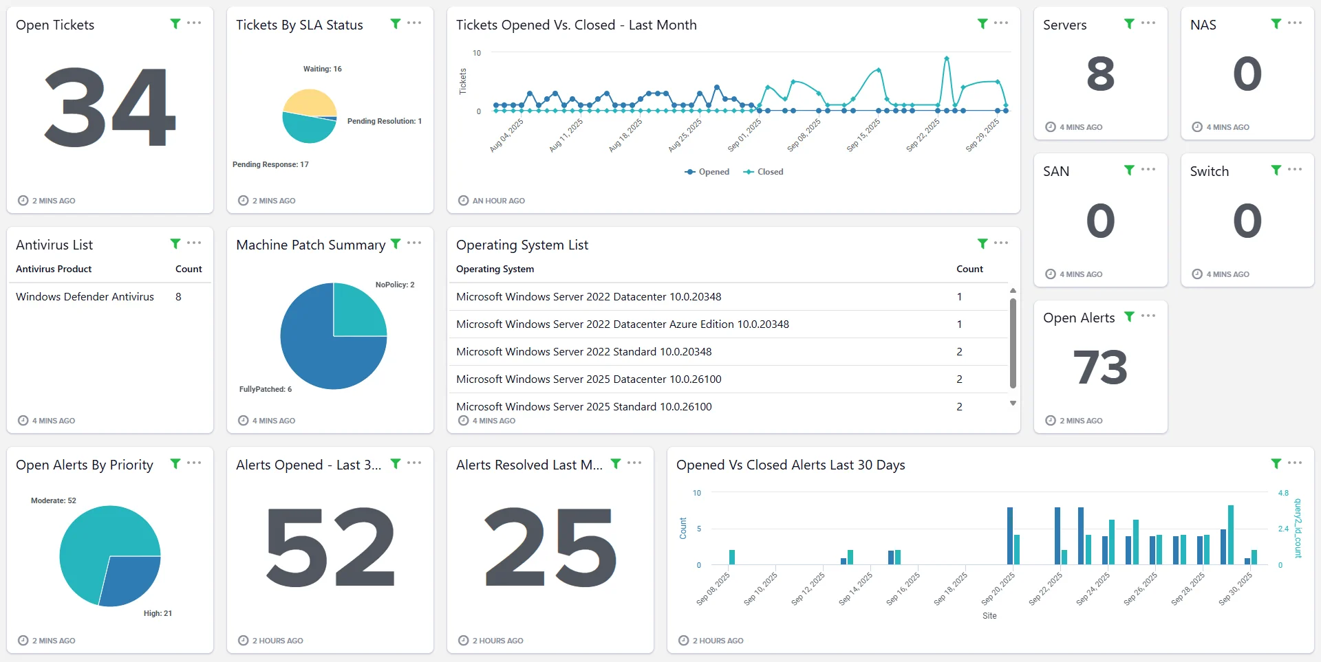
Task: Open three-dot menu on Tickets Opened Vs. Closed
Action: 1001,23
